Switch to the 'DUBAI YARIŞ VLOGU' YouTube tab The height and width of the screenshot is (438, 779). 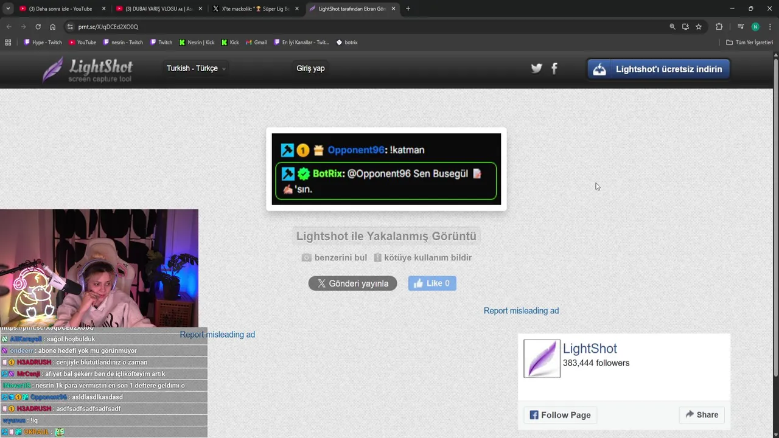(x=159, y=9)
